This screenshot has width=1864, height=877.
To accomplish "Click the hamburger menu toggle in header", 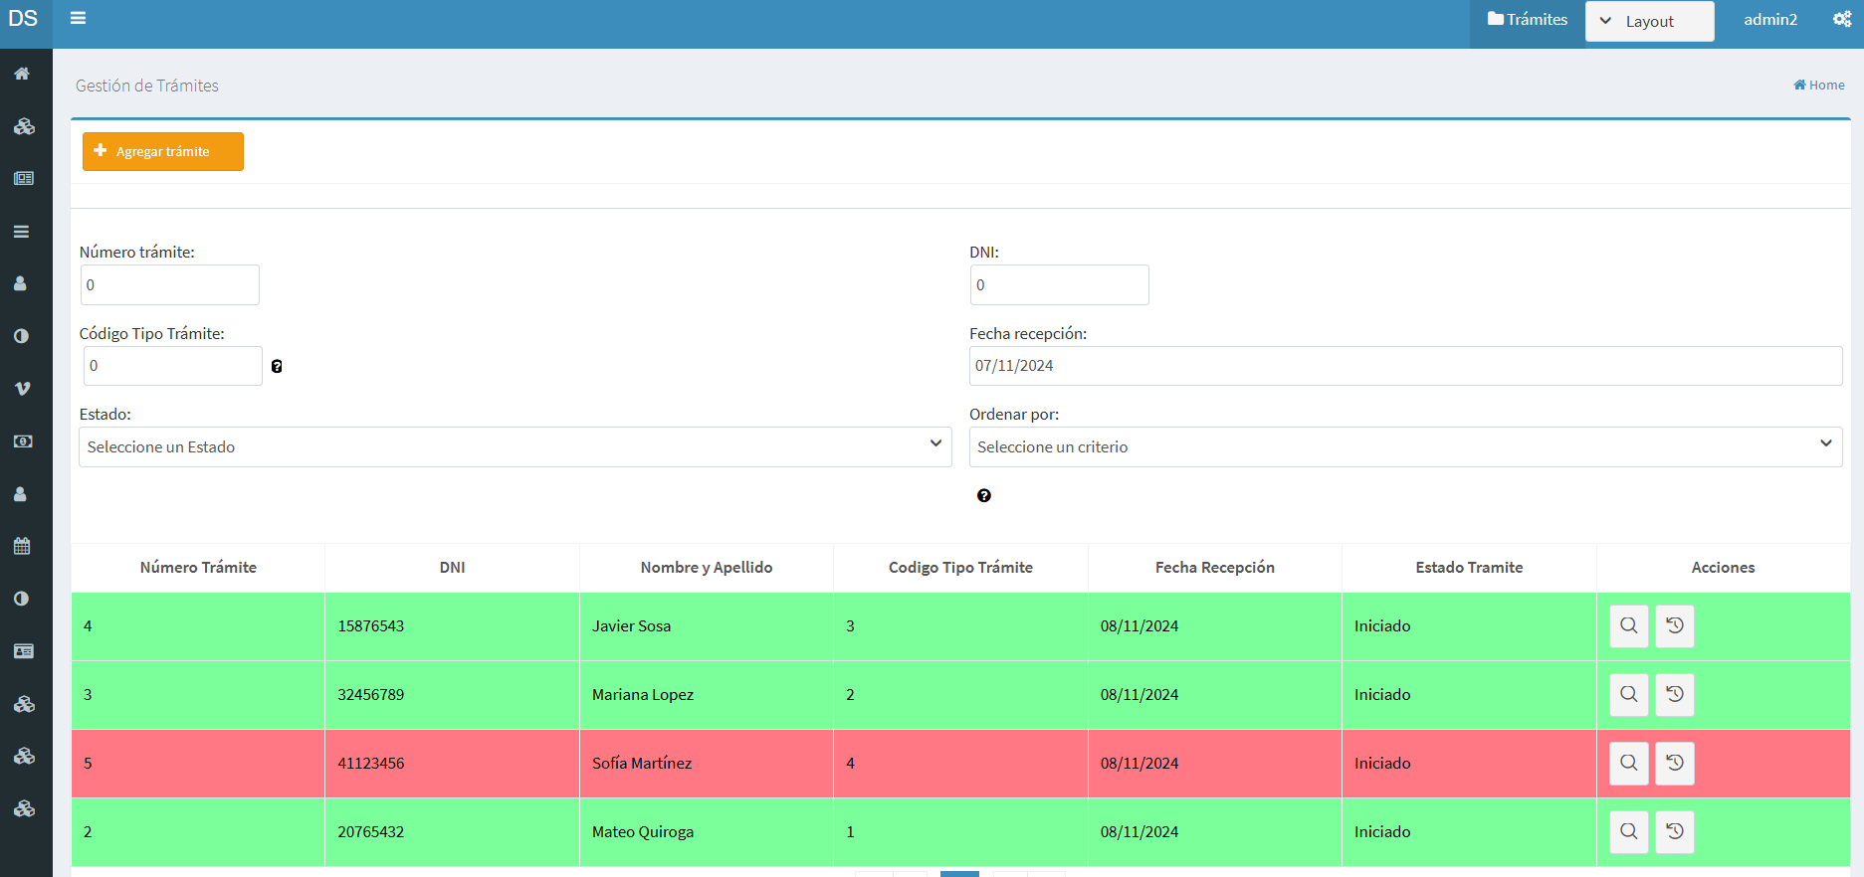I will [78, 18].
